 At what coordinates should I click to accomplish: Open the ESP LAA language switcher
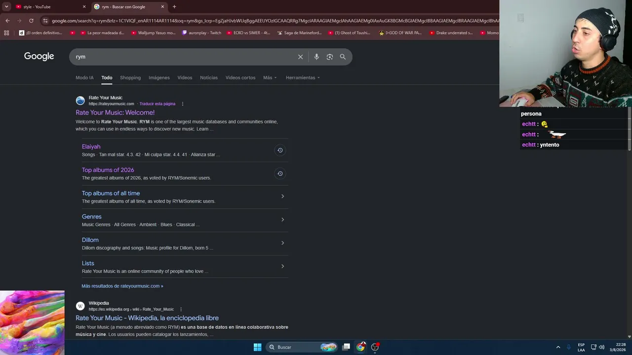point(581,347)
